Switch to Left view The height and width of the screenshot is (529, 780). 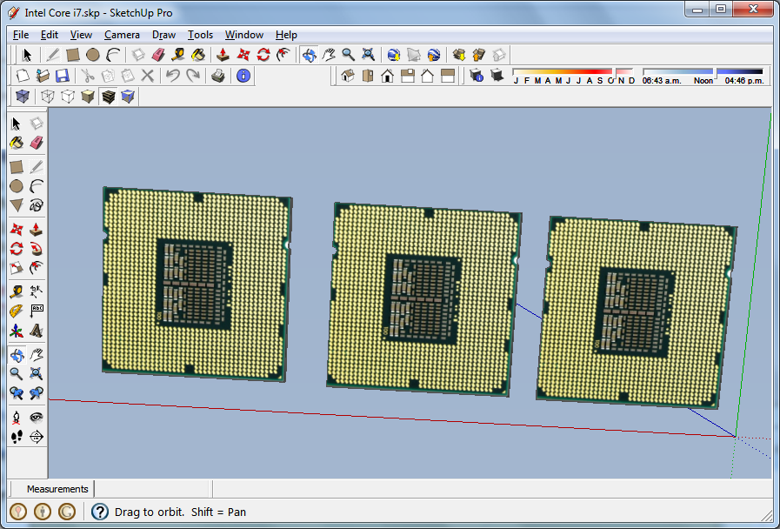[x=448, y=76]
